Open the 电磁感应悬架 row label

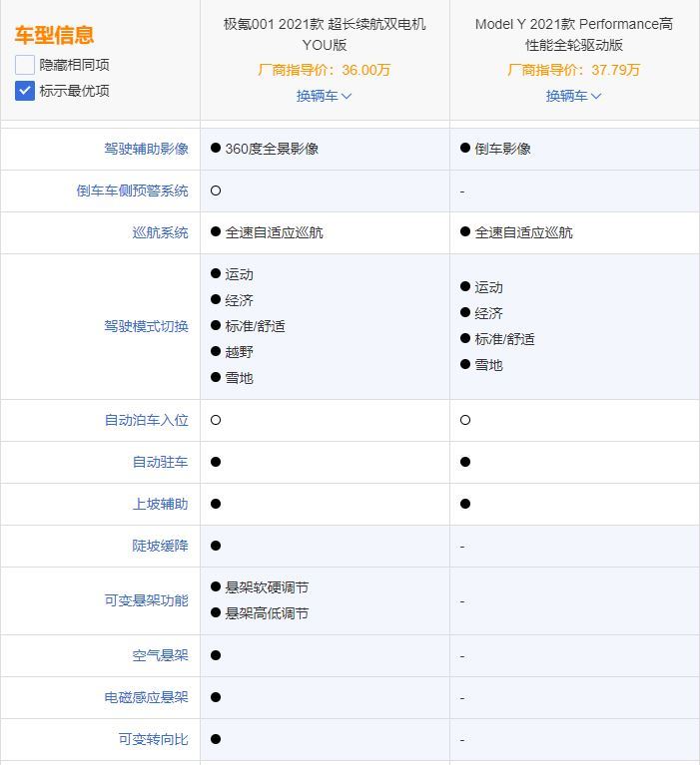146,697
